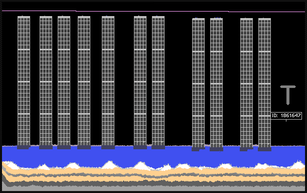Click the dark base of the leftmost tower

pyautogui.click(x=24, y=147)
